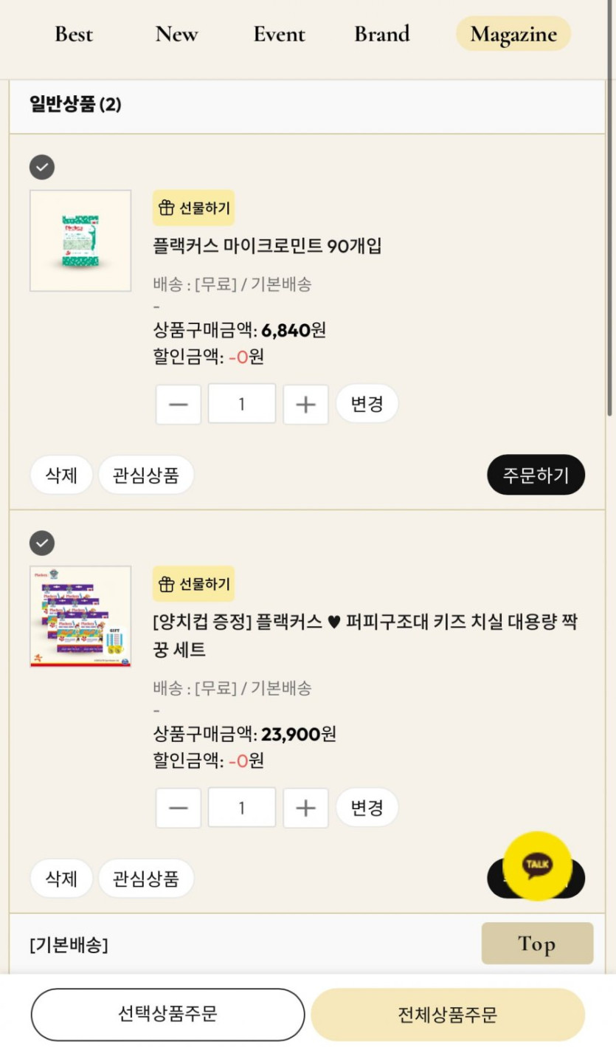
Task: Increase quantity of 퍼피구조대 키즈 치실 세트
Action: (x=305, y=808)
